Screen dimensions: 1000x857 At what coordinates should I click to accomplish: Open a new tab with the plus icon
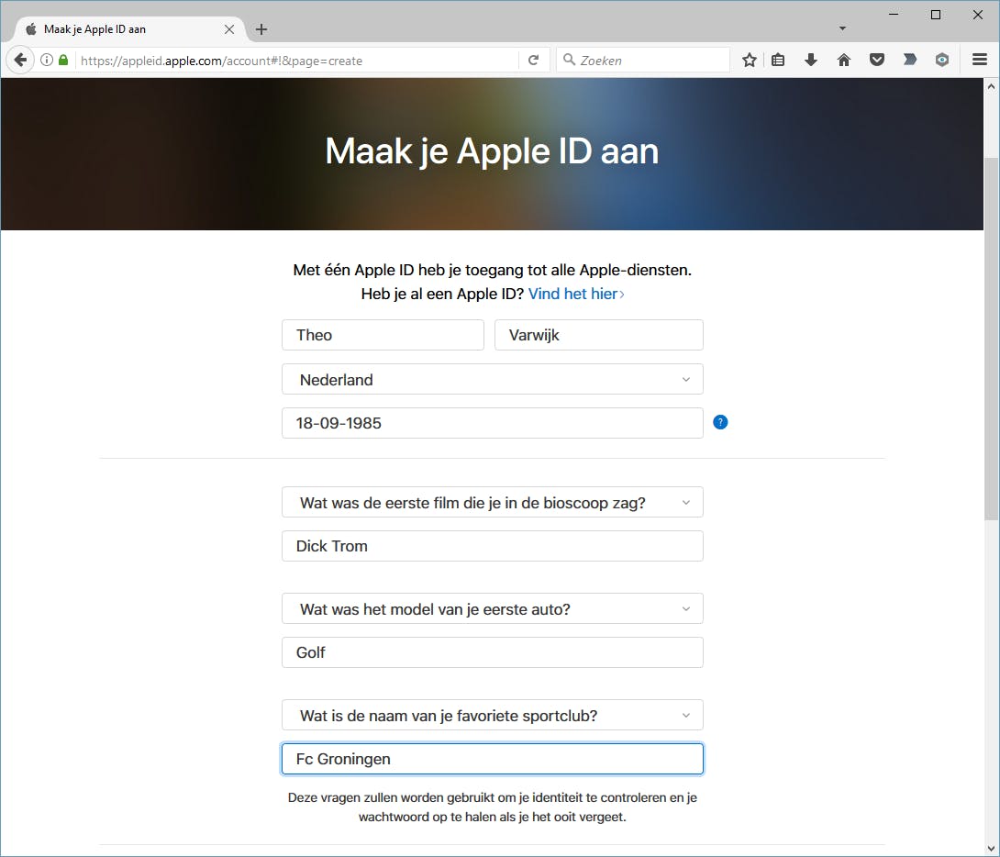[261, 29]
